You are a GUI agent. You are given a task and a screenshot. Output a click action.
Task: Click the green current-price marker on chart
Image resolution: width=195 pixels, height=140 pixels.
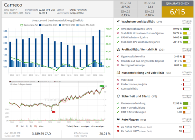(x=102, y=86)
